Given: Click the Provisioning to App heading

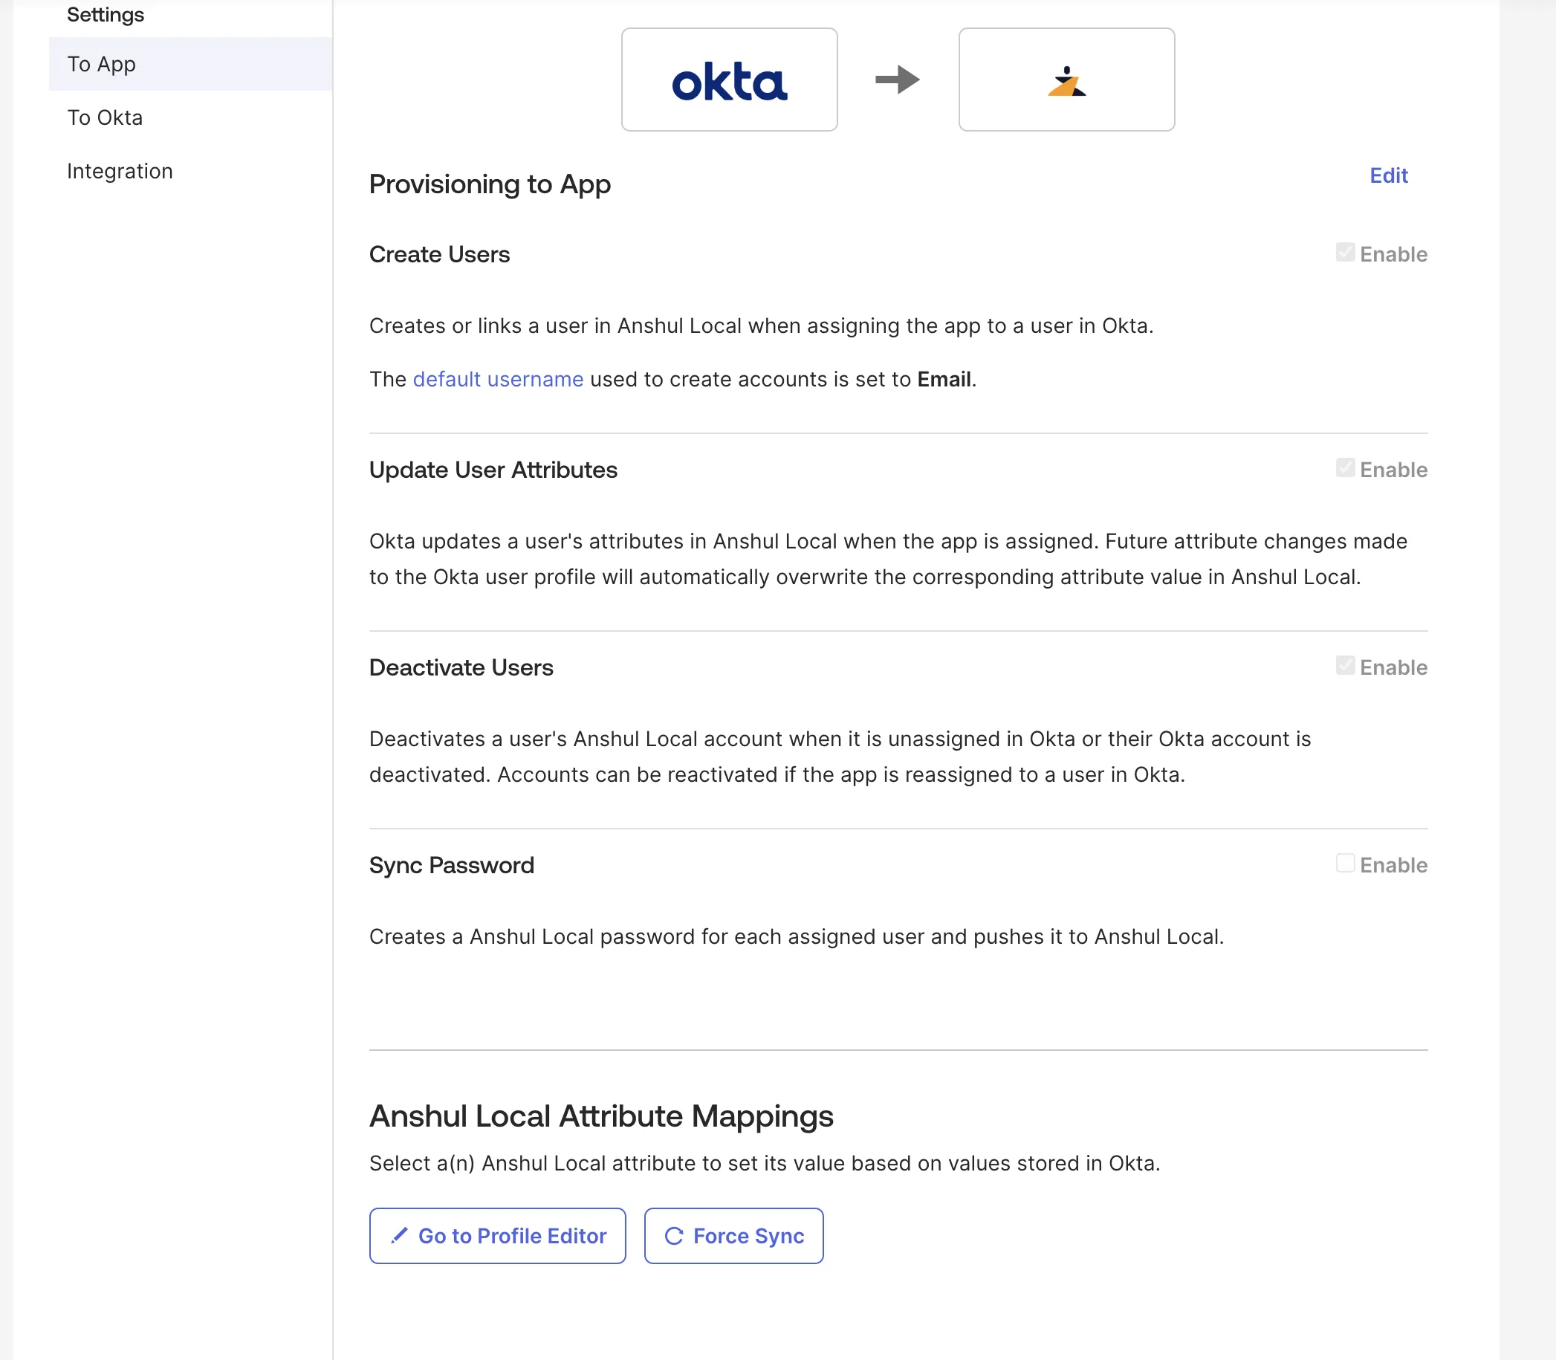Looking at the screenshot, I should (490, 184).
